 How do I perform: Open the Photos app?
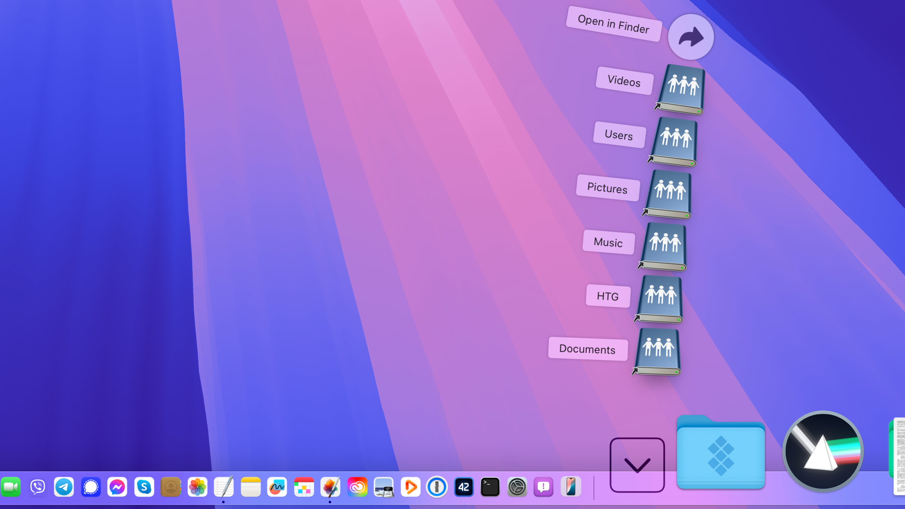click(198, 487)
